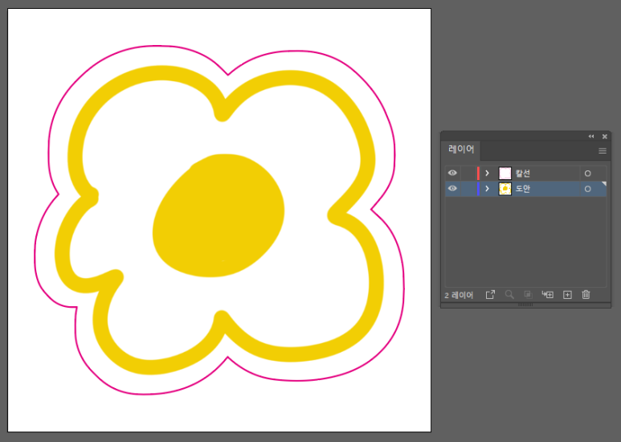Collapse the layers panel with double arrows
Viewport: 621px width, 442px height.
pos(591,137)
